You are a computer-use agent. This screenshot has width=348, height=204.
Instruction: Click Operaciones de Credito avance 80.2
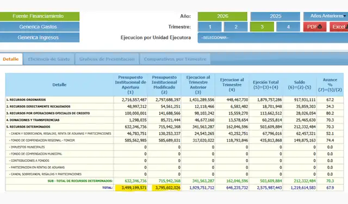(x=330, y=113)
